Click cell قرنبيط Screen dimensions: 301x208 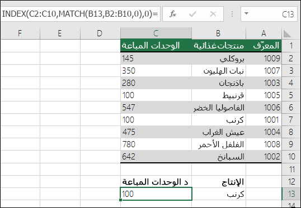tap(219, 95)
